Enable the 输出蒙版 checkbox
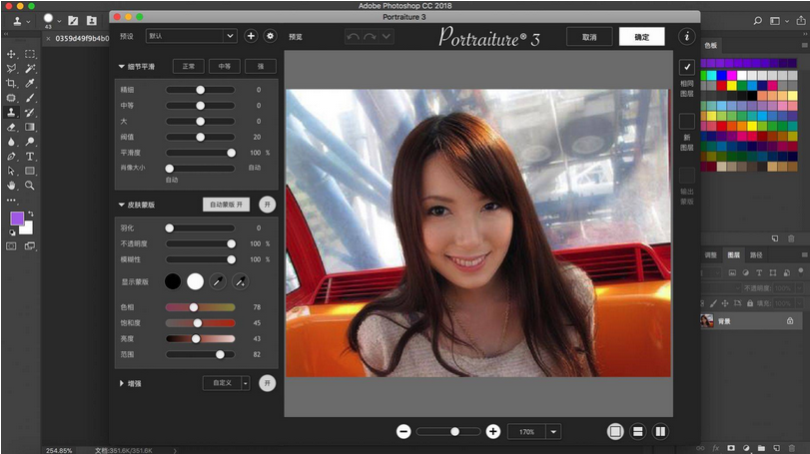 click(686, 176)
